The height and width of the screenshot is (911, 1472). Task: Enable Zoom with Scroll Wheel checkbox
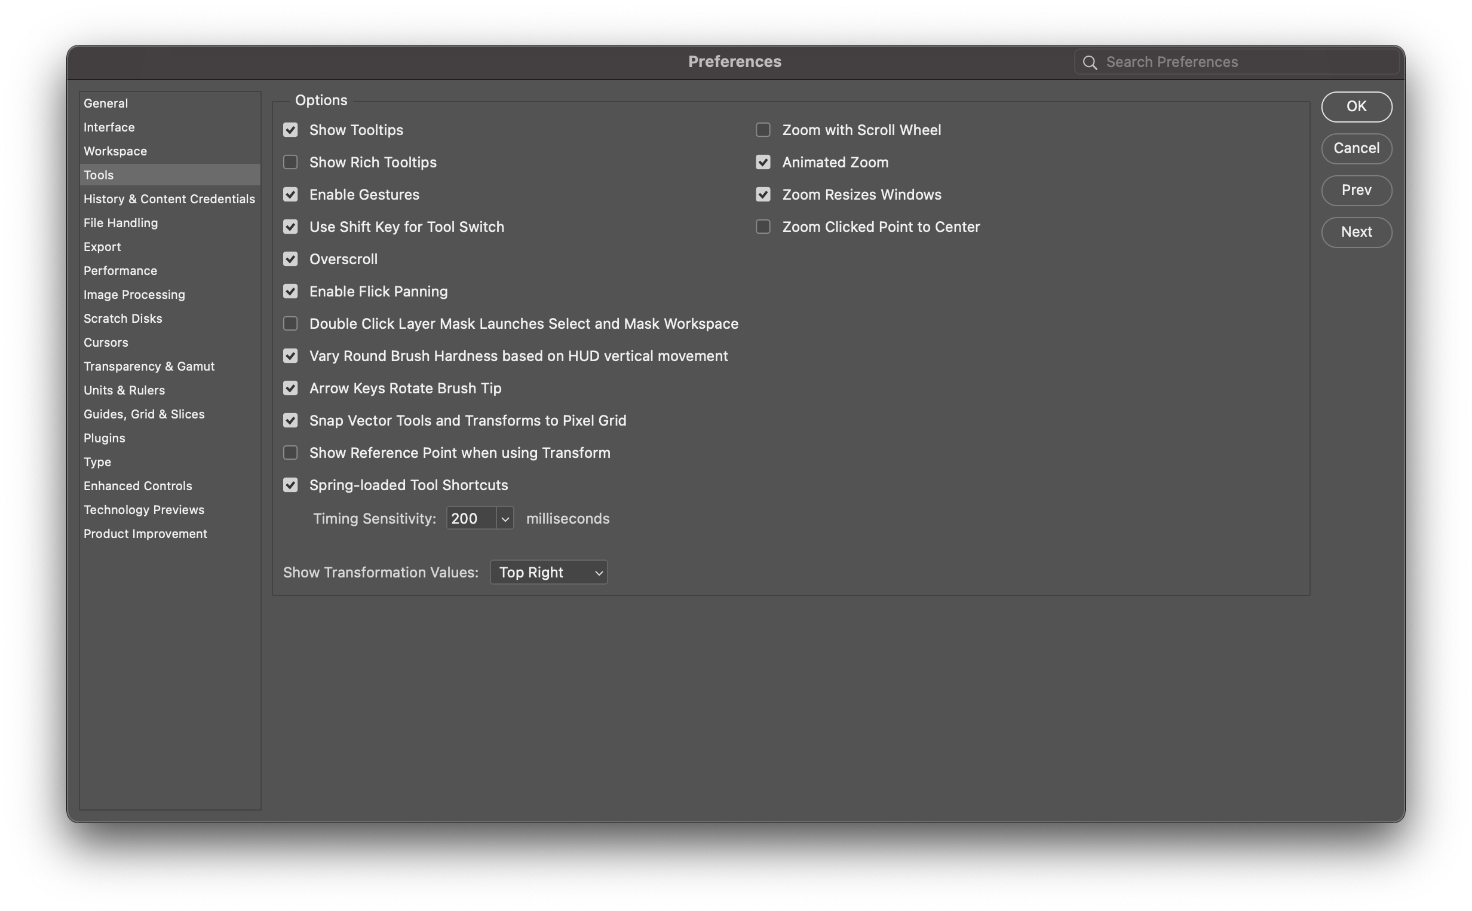point(763,130)
